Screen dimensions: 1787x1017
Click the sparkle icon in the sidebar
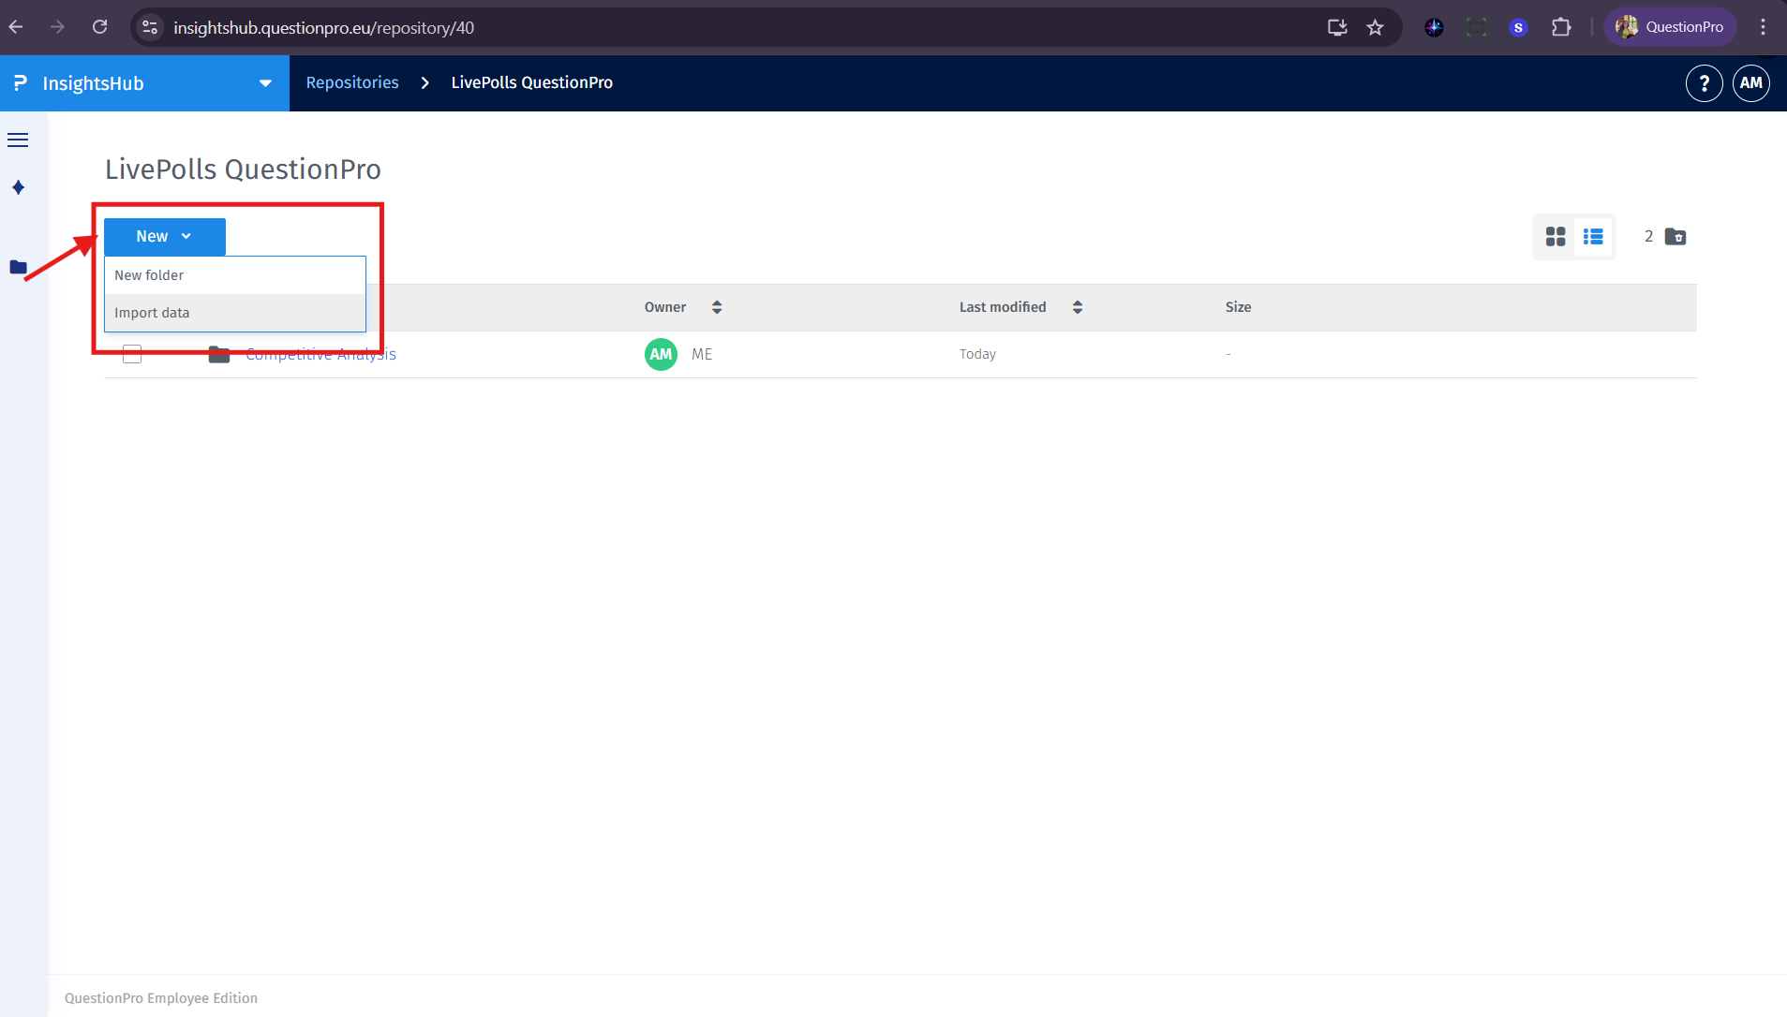(x=18, y=186)
